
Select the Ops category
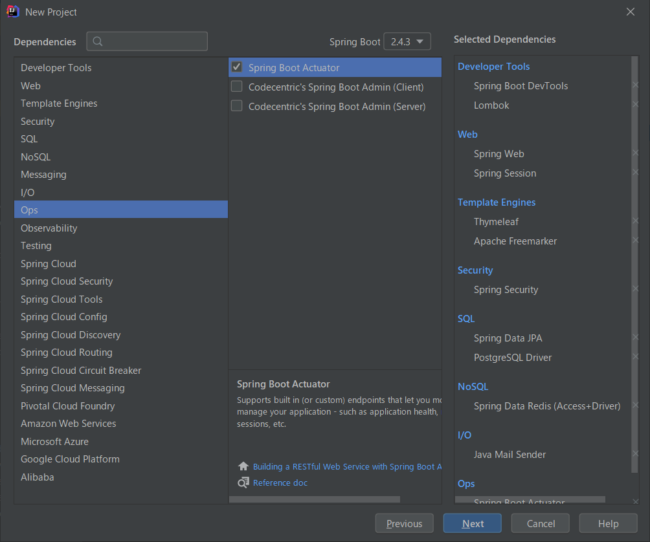(x=121, y=210)
